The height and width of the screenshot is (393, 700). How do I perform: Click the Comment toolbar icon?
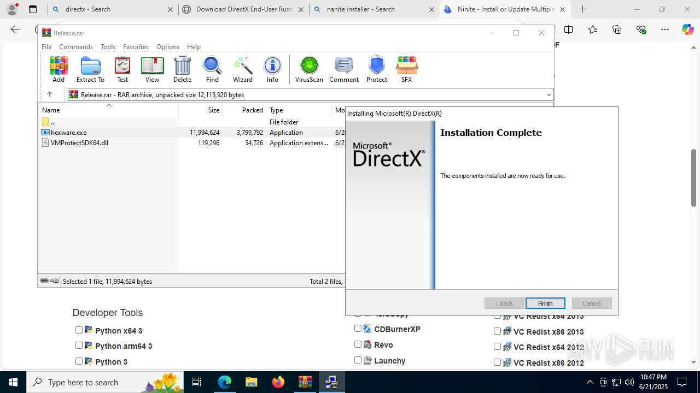click(x=344, y=69)
